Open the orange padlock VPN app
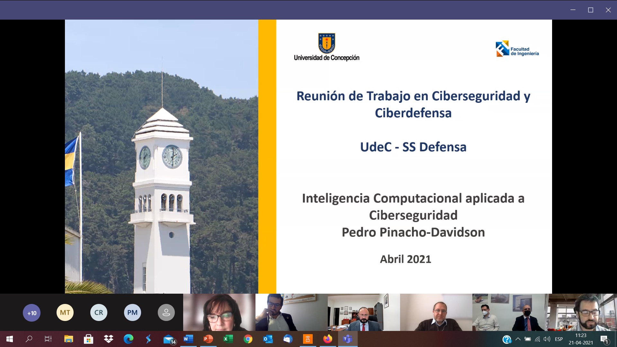The height and width of the screenshot is (347, 617). click(308, 339)
